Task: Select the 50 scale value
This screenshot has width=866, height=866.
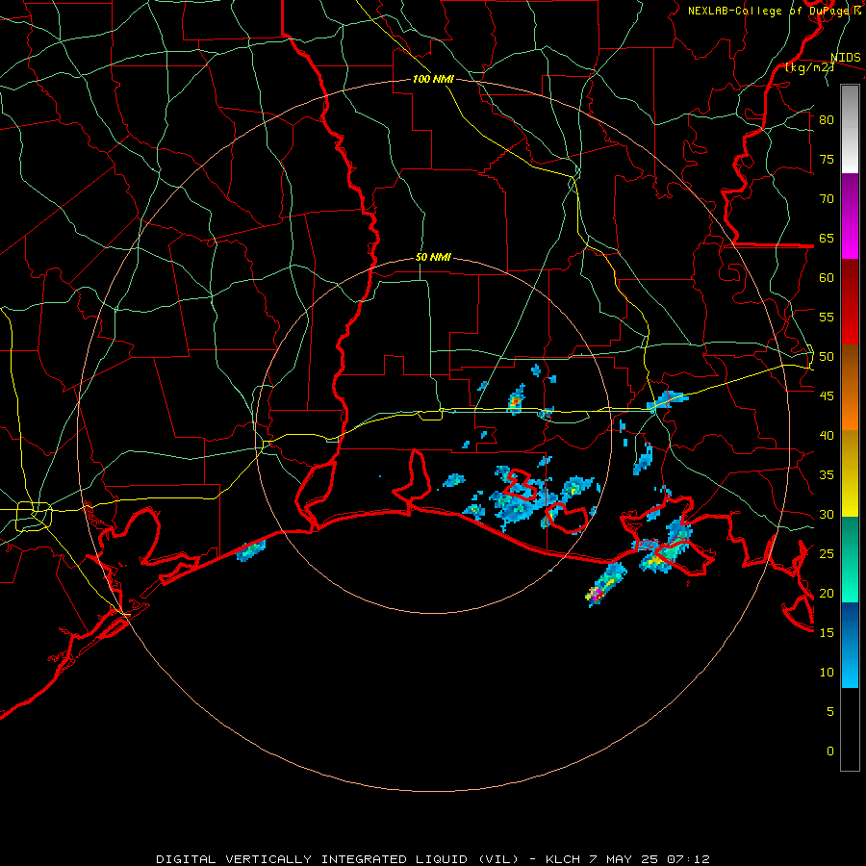Action: click(x=827, y=357)
